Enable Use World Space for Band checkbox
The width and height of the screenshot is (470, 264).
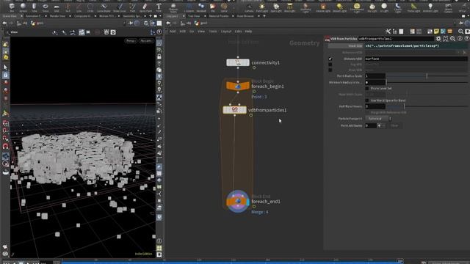[367, 100]
